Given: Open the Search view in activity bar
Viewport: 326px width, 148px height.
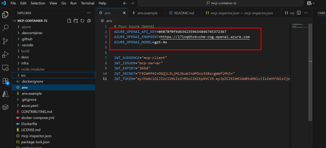Looking at the screenshot, I should tap(5, 28).
